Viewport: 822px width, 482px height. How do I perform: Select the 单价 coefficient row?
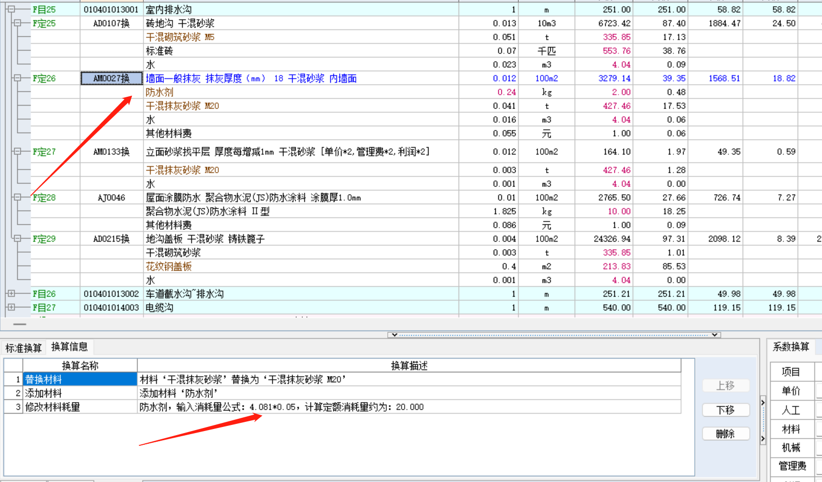791,391
